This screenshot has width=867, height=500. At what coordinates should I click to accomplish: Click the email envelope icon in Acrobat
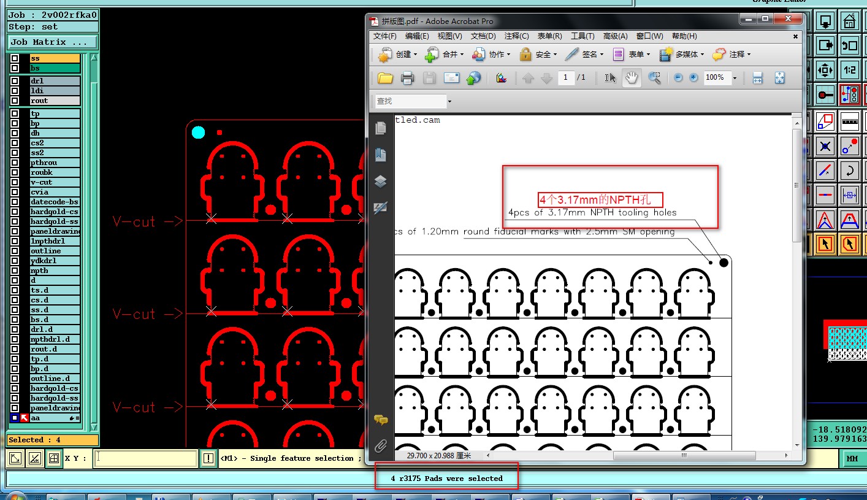pyautogui.click(x=451, y=78)
